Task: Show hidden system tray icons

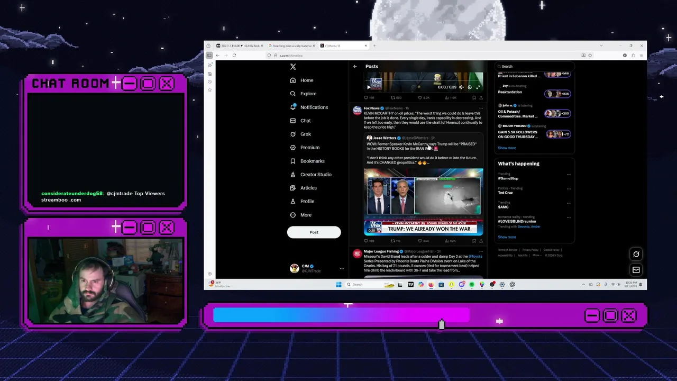Action: click(584, 285)
